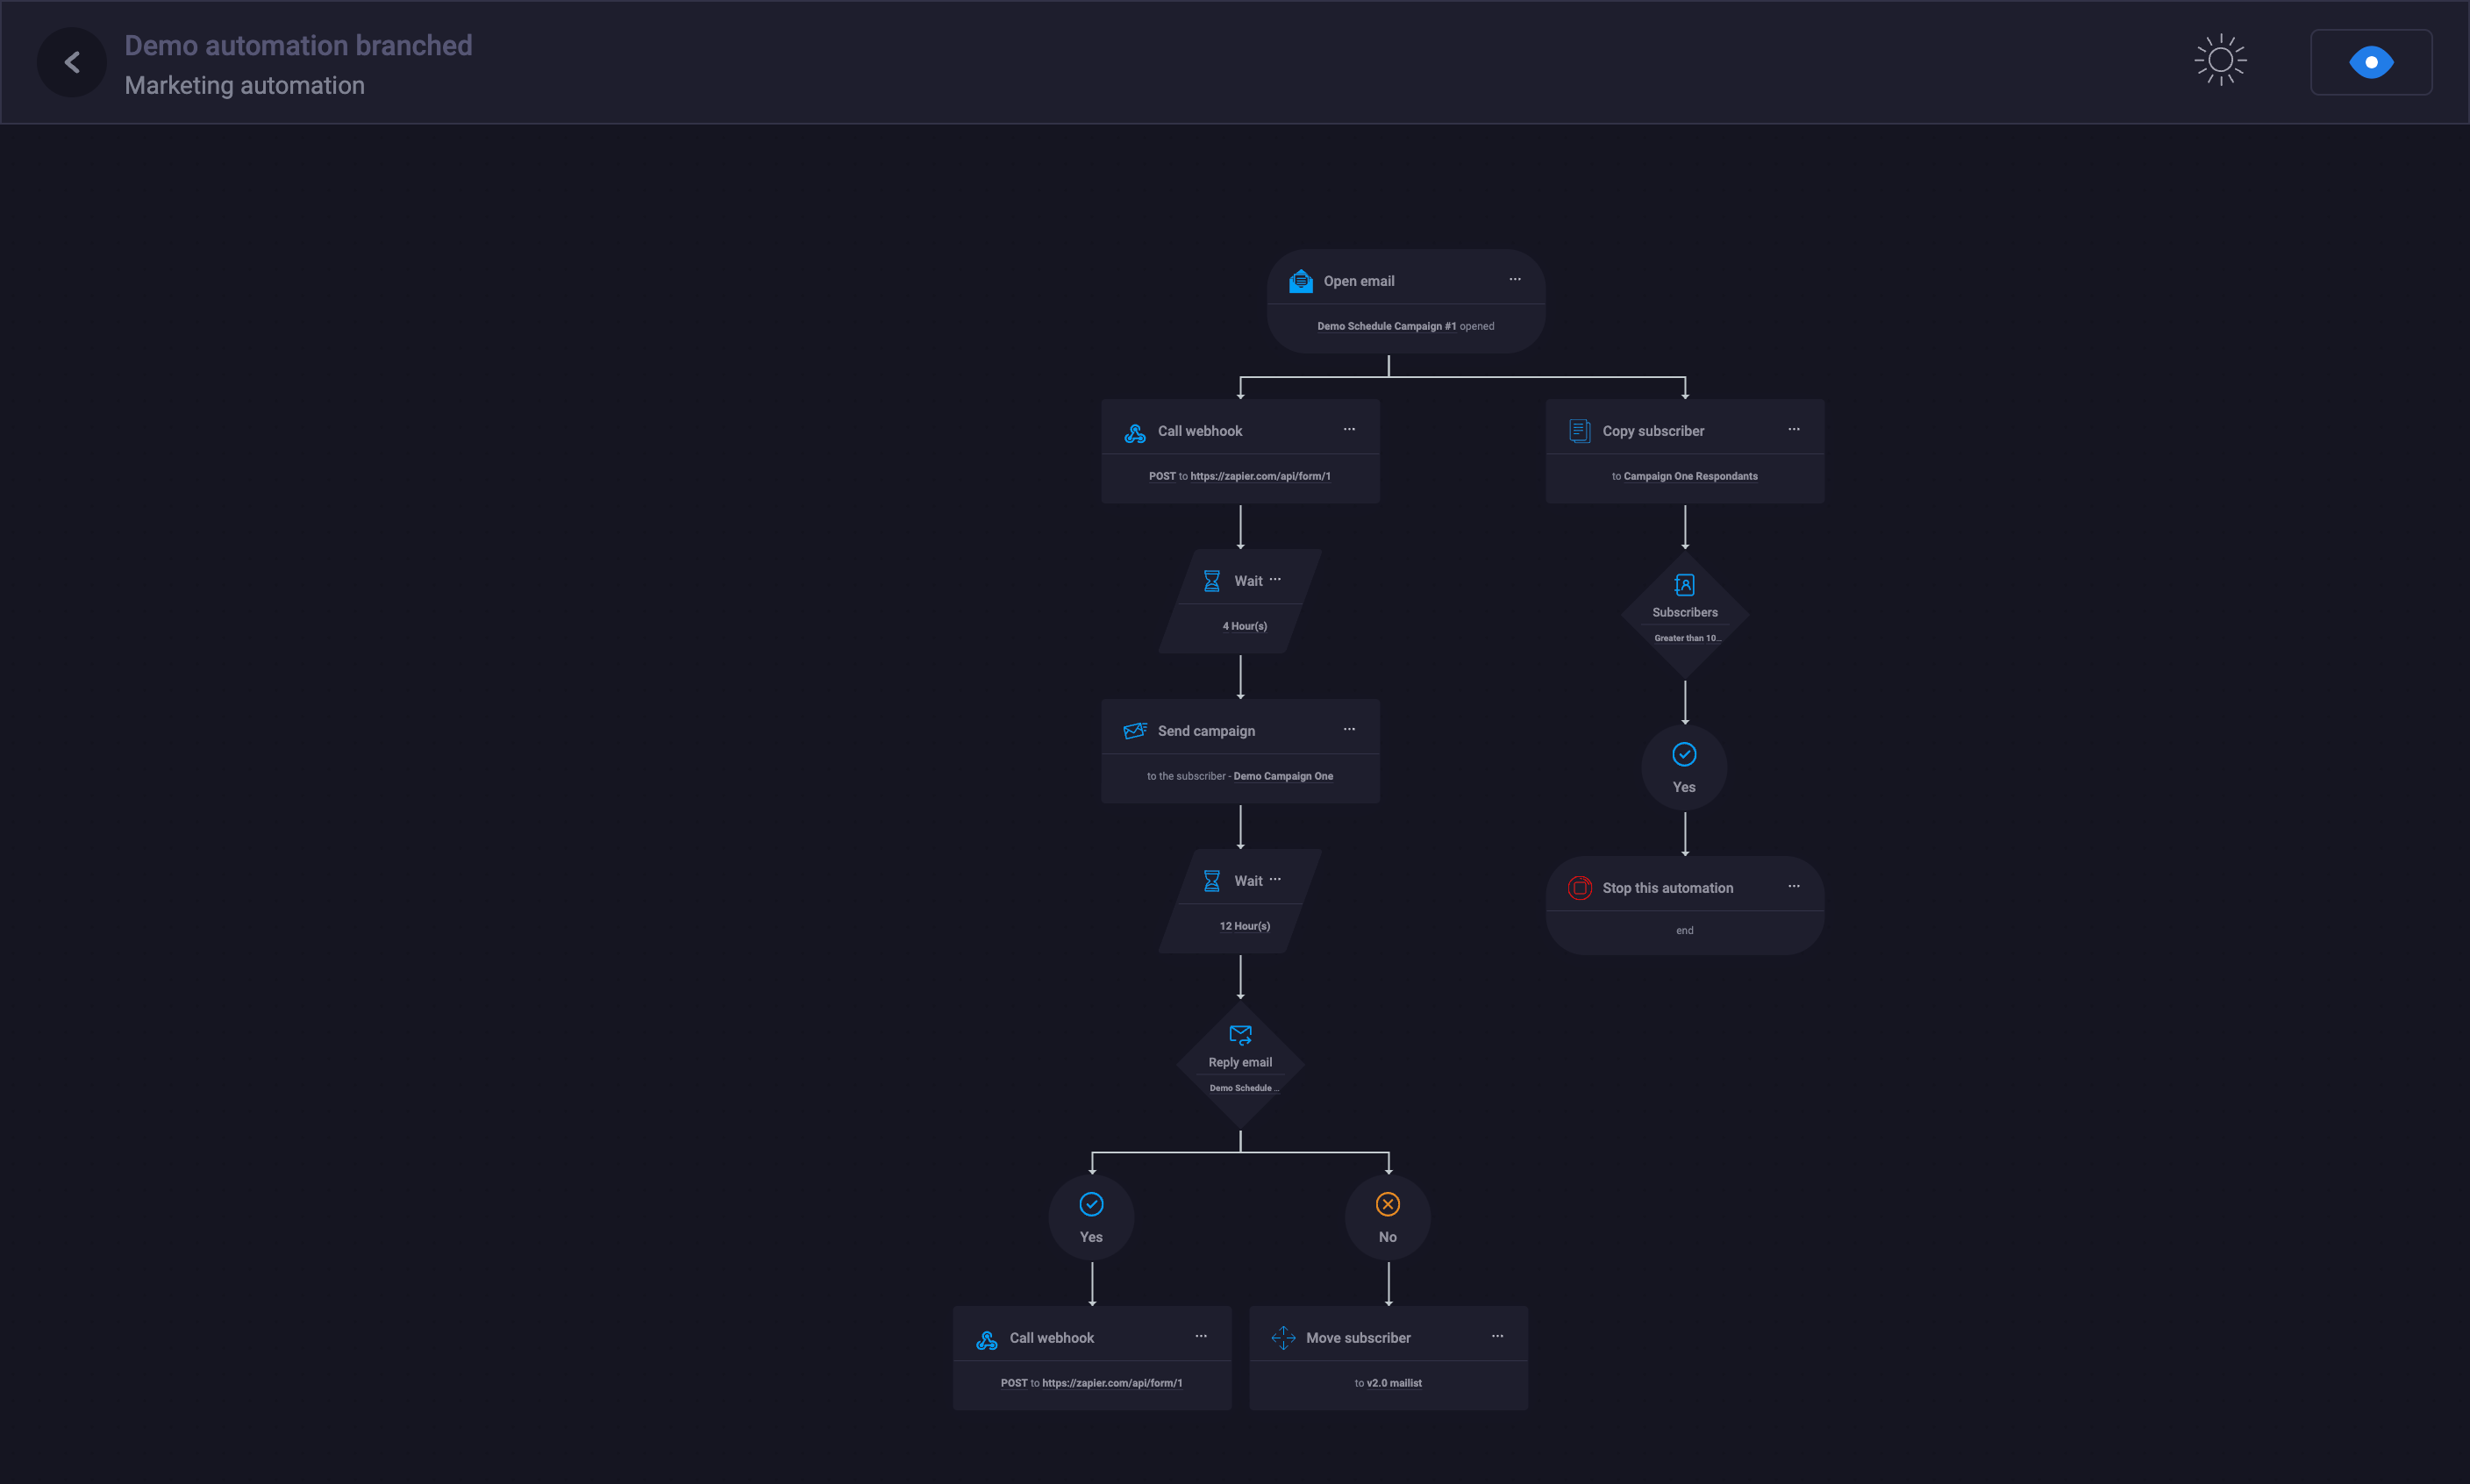Click the hourglass icon on 4 Hour(s) wait
The height and width of the screenshot is (1484, 2470).
(x=1211, y=581)
